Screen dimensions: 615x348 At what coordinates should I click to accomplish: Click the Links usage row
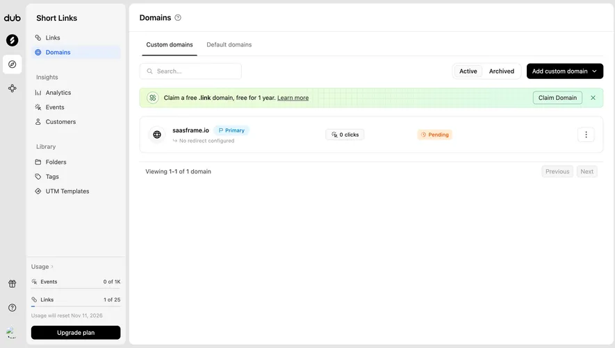[x=76, y=300]
